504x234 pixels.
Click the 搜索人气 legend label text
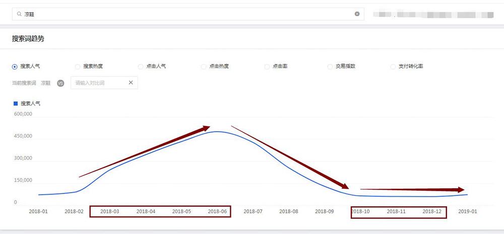click(x=30, y=103)
